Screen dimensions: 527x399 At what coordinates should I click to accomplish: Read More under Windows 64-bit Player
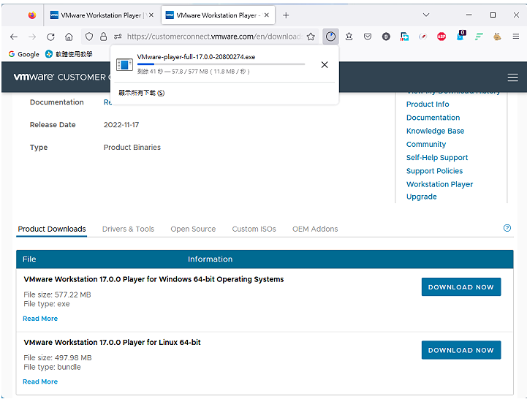tap(40, 319)
